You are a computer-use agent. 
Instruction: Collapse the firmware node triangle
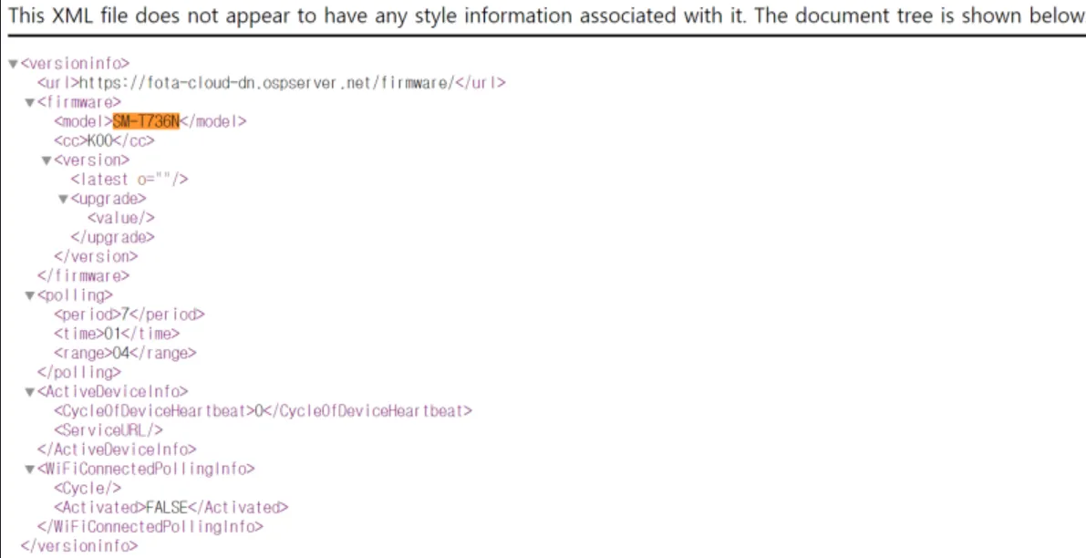pyautogui.click(x=30, y=102)
